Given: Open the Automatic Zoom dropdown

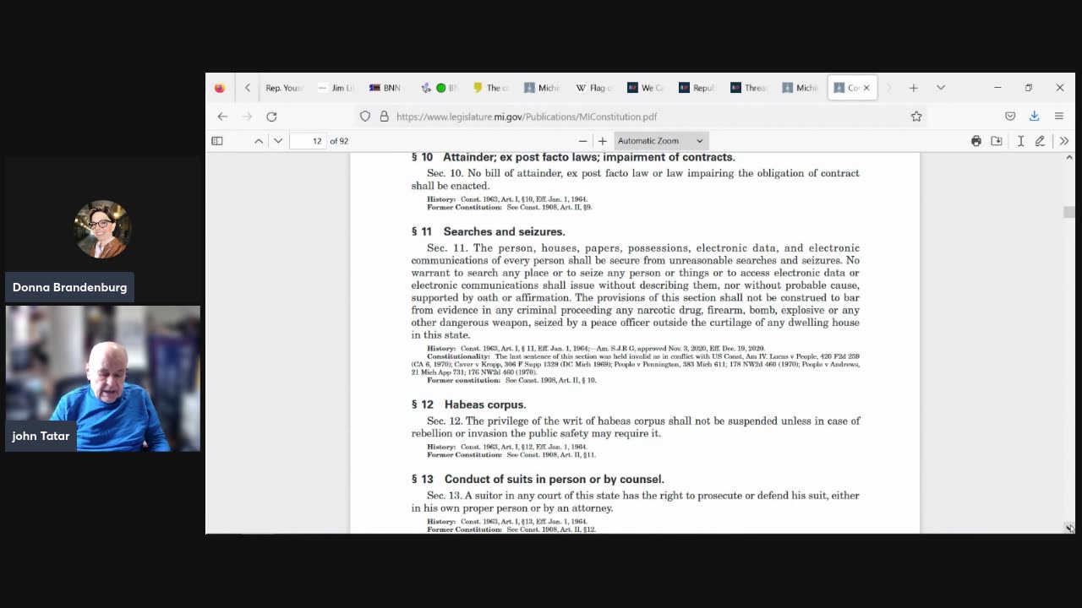Looking at the screenshot, I should [x=660, y=141].
